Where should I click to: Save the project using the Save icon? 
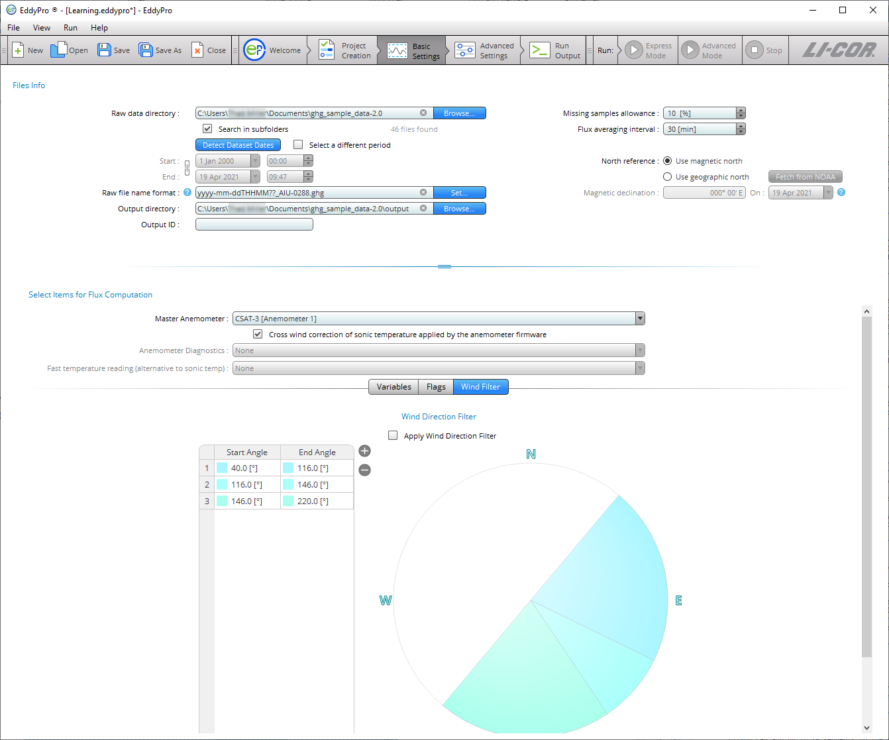coord(114,50)
